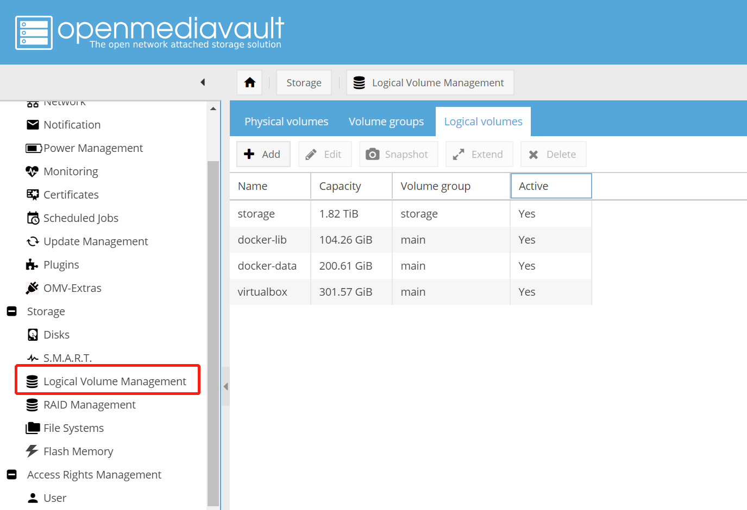Open Scheduled Jobs in the sidebar
Viewport: 747px width, 510px height.
pyautogui.click(x=80, y=218)
